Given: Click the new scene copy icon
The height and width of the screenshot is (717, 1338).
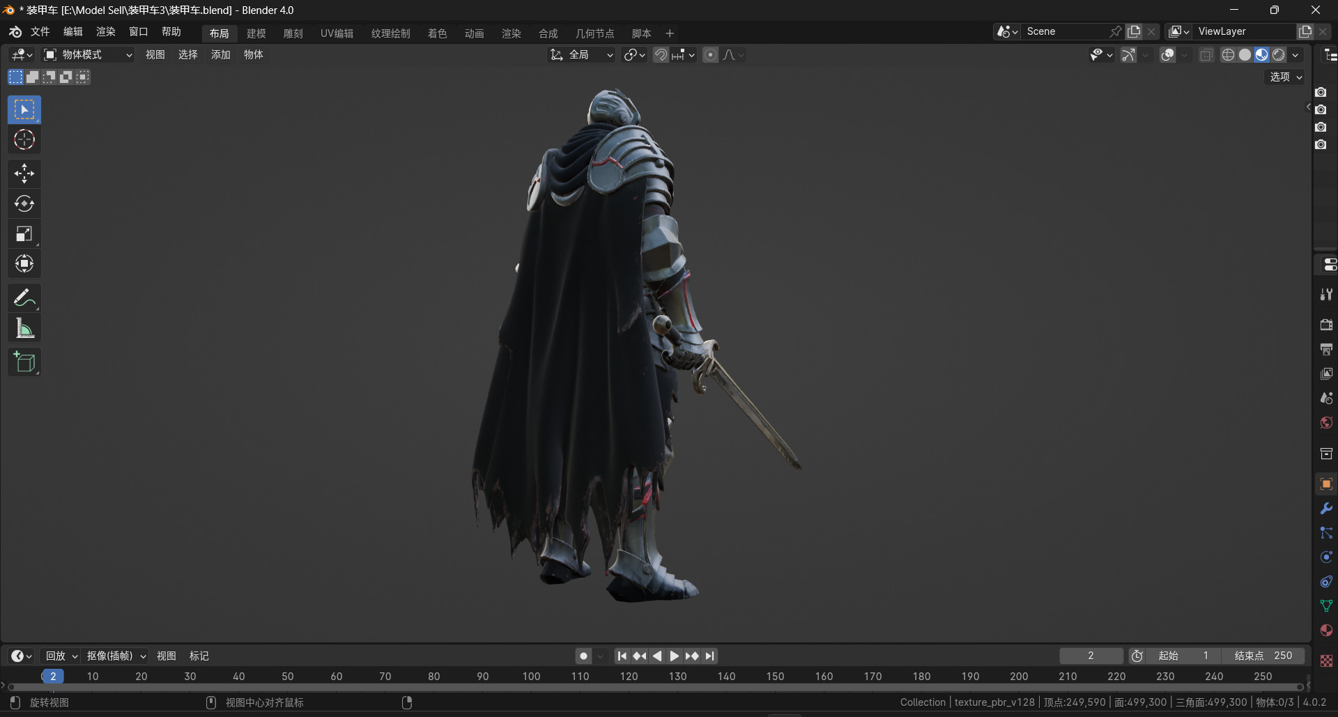Looking at the screenshot, I should pos(1135,31).
